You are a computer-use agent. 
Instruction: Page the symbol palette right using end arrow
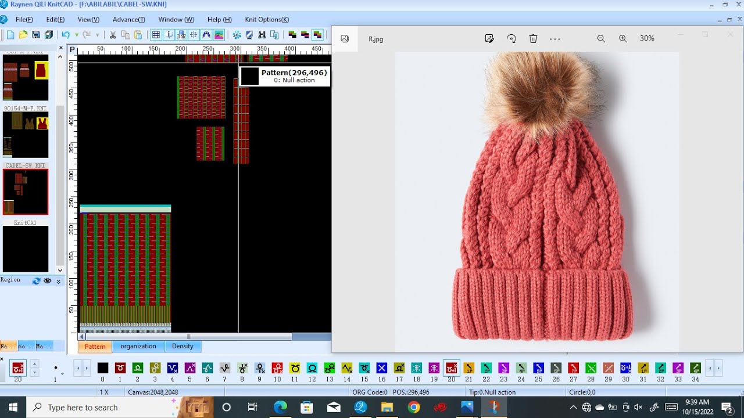pos(718,368)
